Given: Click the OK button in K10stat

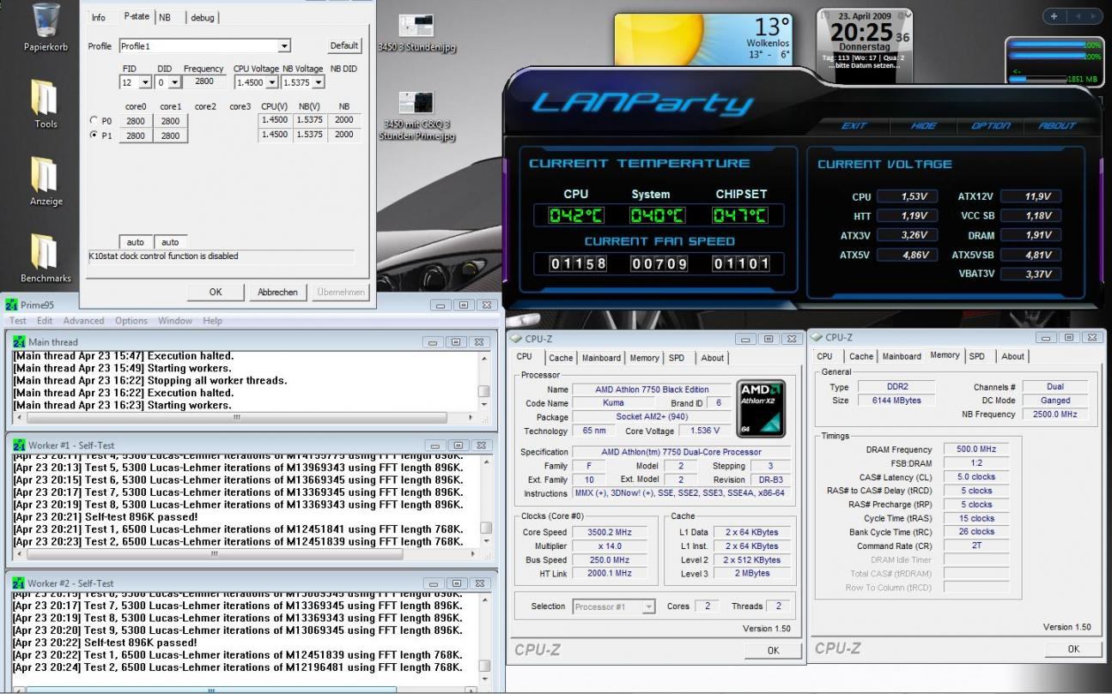Looking at the screenshot, I should click(216, 292).
